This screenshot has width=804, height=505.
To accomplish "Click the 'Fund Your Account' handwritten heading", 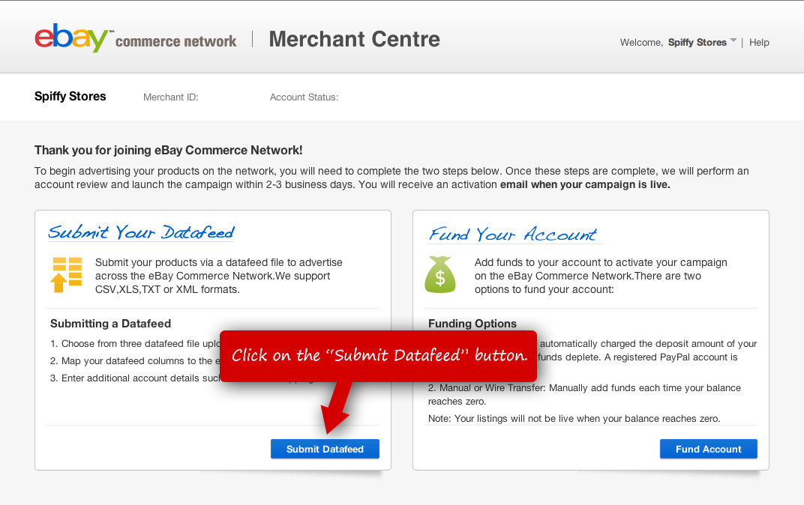I will click(513, 235).
